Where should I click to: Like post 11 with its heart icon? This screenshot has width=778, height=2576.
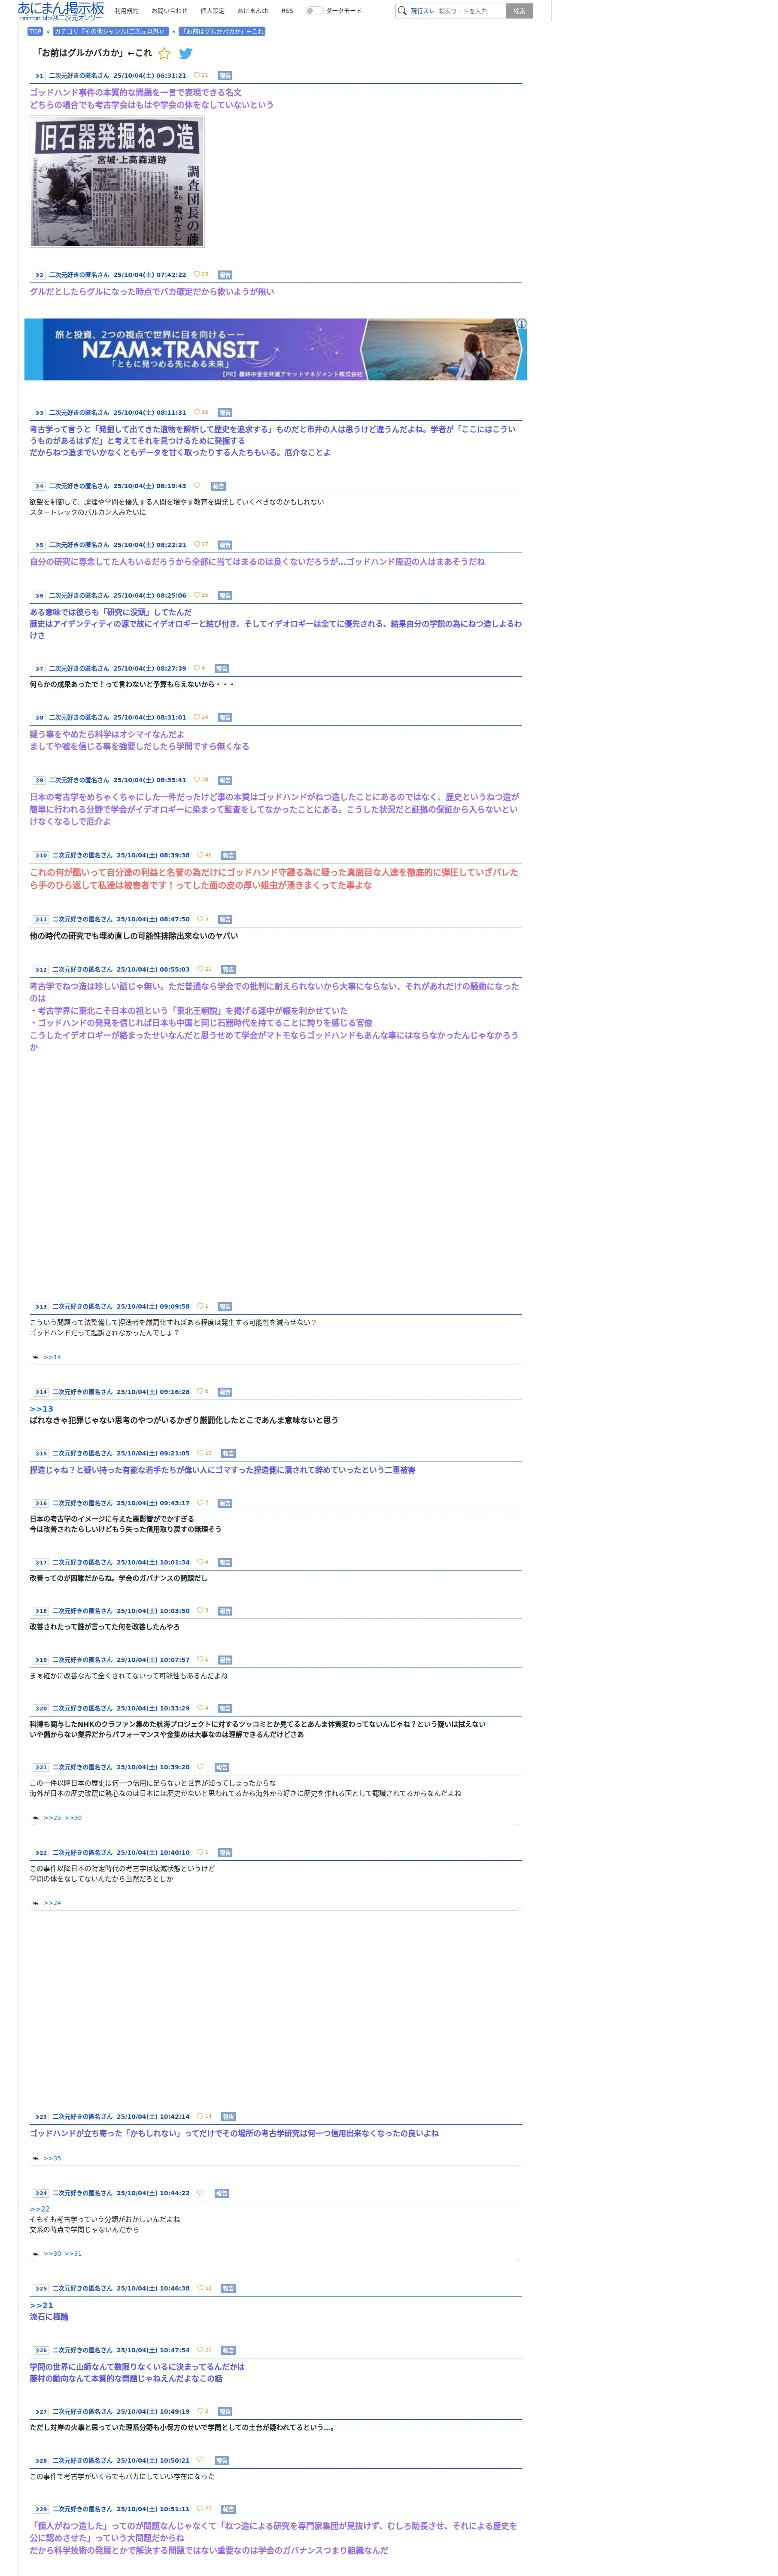[x=200, y=919]
